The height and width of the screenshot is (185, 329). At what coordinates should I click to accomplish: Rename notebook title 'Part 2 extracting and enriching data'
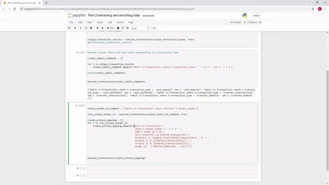tap(114, 15)
